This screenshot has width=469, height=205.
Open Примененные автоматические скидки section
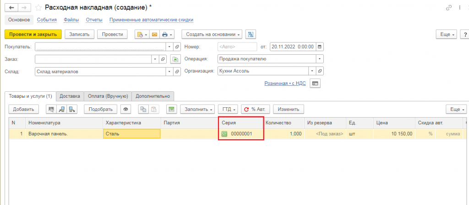point(151,20)
